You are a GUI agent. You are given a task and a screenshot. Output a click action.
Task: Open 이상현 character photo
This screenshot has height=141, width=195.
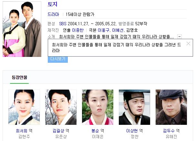point(134,107)
